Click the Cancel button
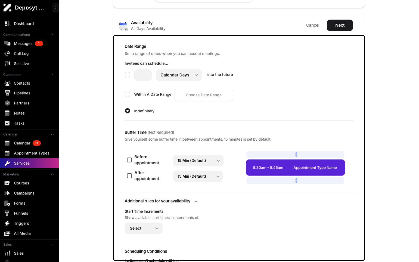 (313, 25)
